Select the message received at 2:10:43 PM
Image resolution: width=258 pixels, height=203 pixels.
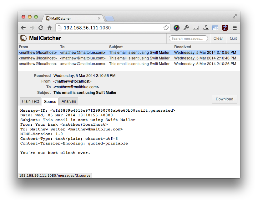tap(129, 58)
